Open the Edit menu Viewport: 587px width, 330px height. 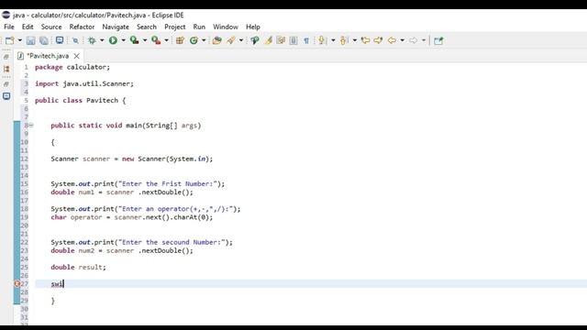tap(28, 27)
